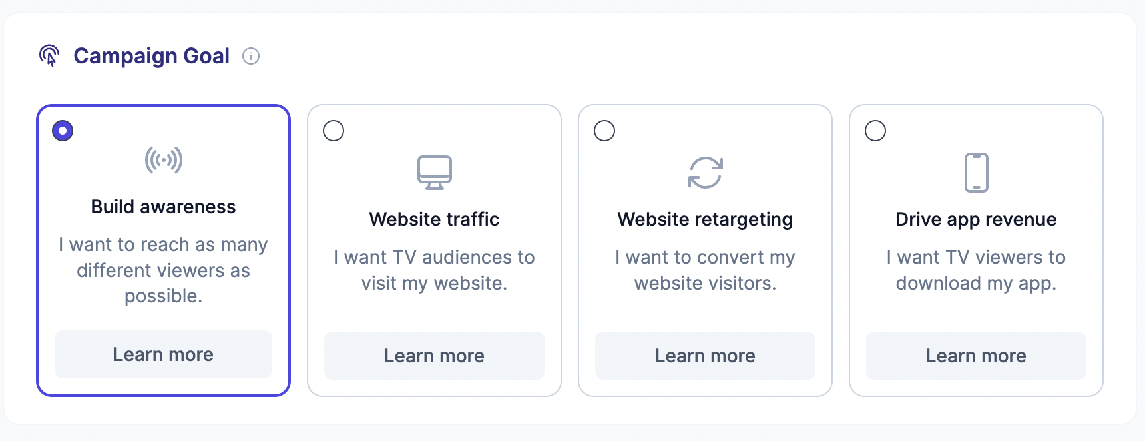The height and width of the screenshot is (441, 1145).
Task: Select the Build awareness radio button
Action: tap(63, 131)
